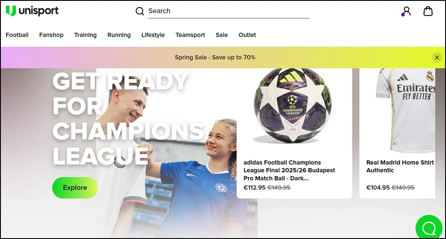Click the green Explore button
The width and height of the screenshot is (446, 239).
click(x=75, y=188)
